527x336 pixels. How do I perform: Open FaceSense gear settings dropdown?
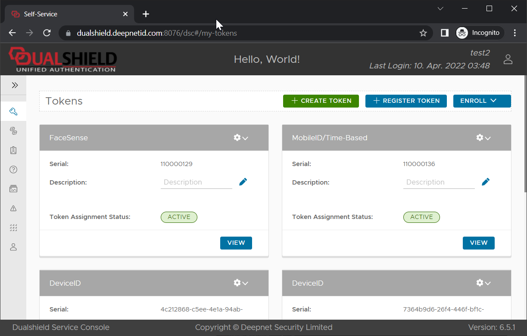tap(241, 138)
